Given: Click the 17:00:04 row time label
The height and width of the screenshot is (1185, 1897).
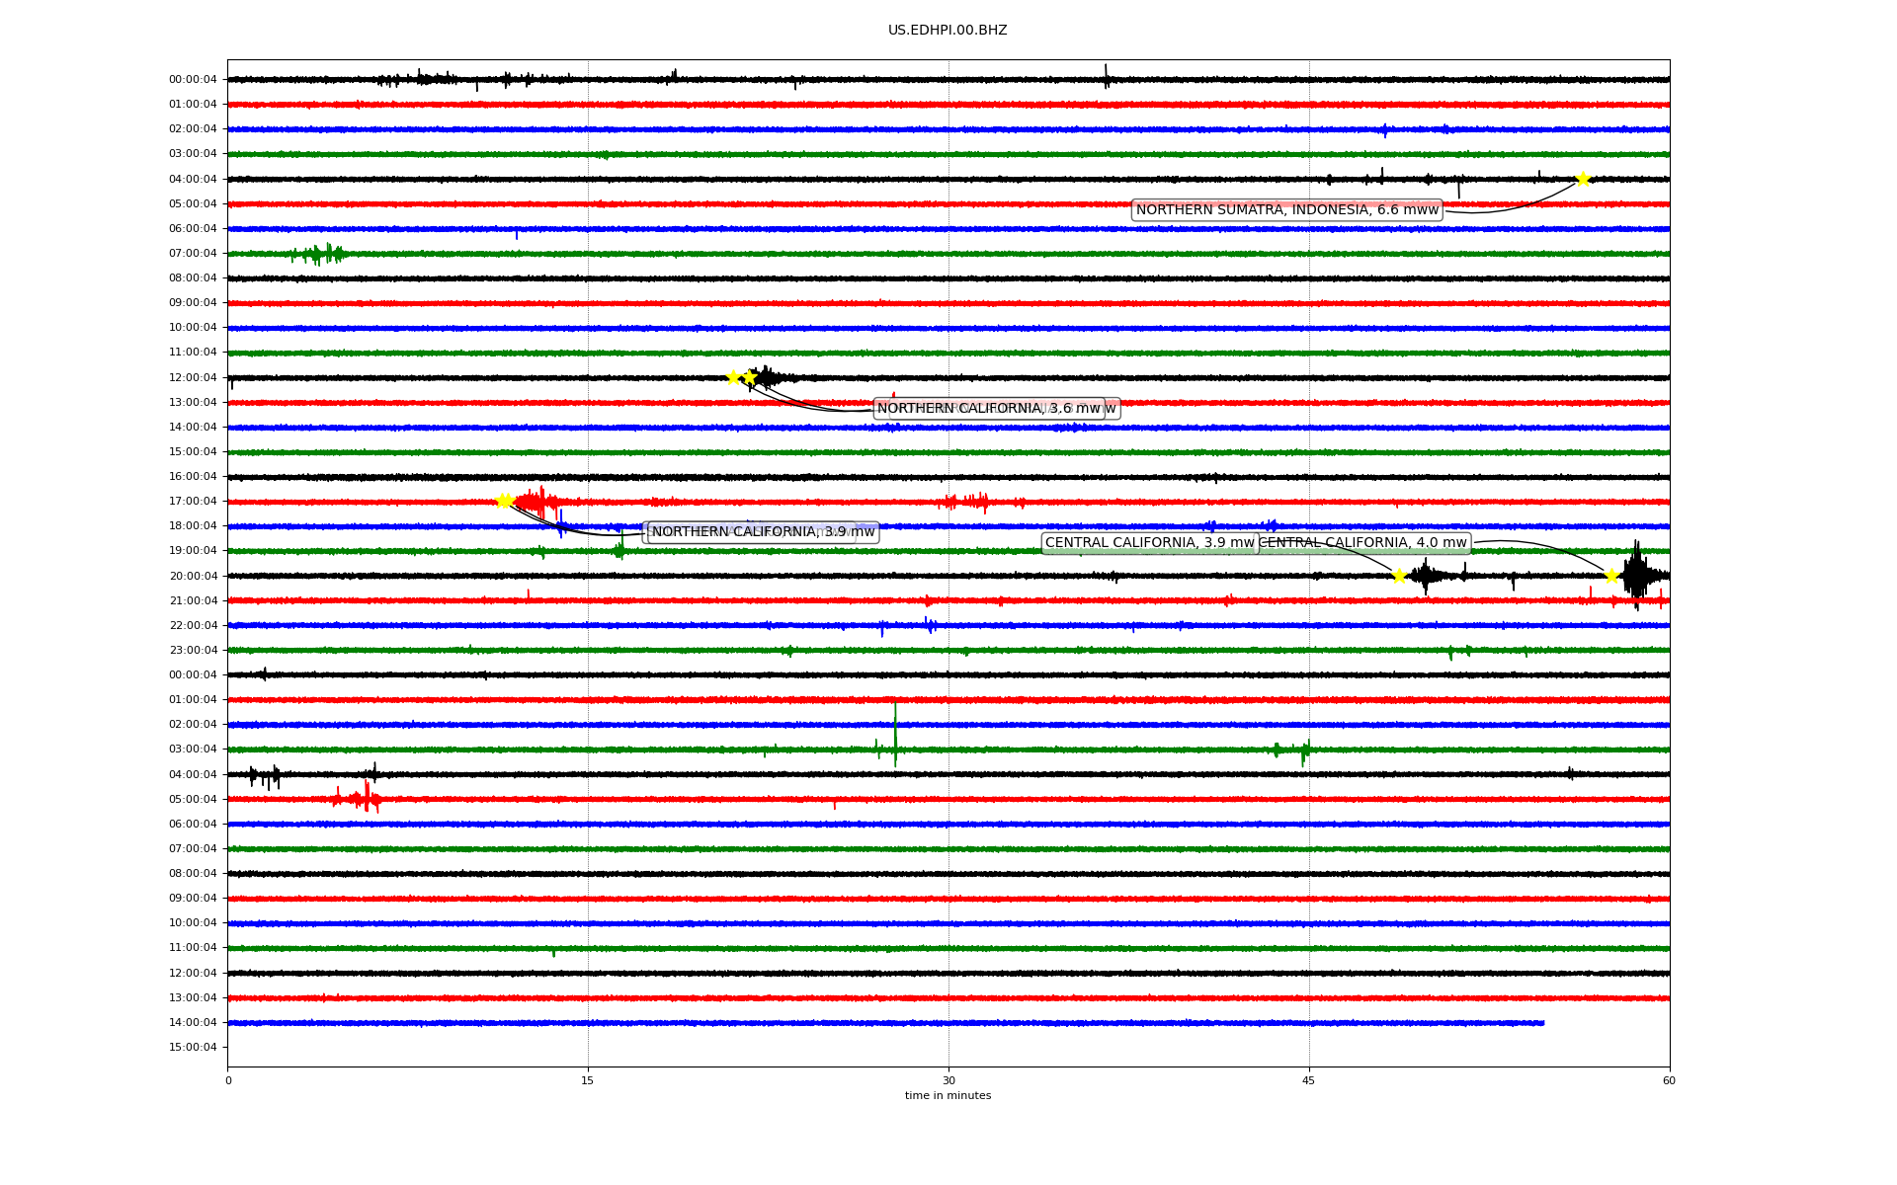Looking at the screenshot, I should (x=193, y=501).
